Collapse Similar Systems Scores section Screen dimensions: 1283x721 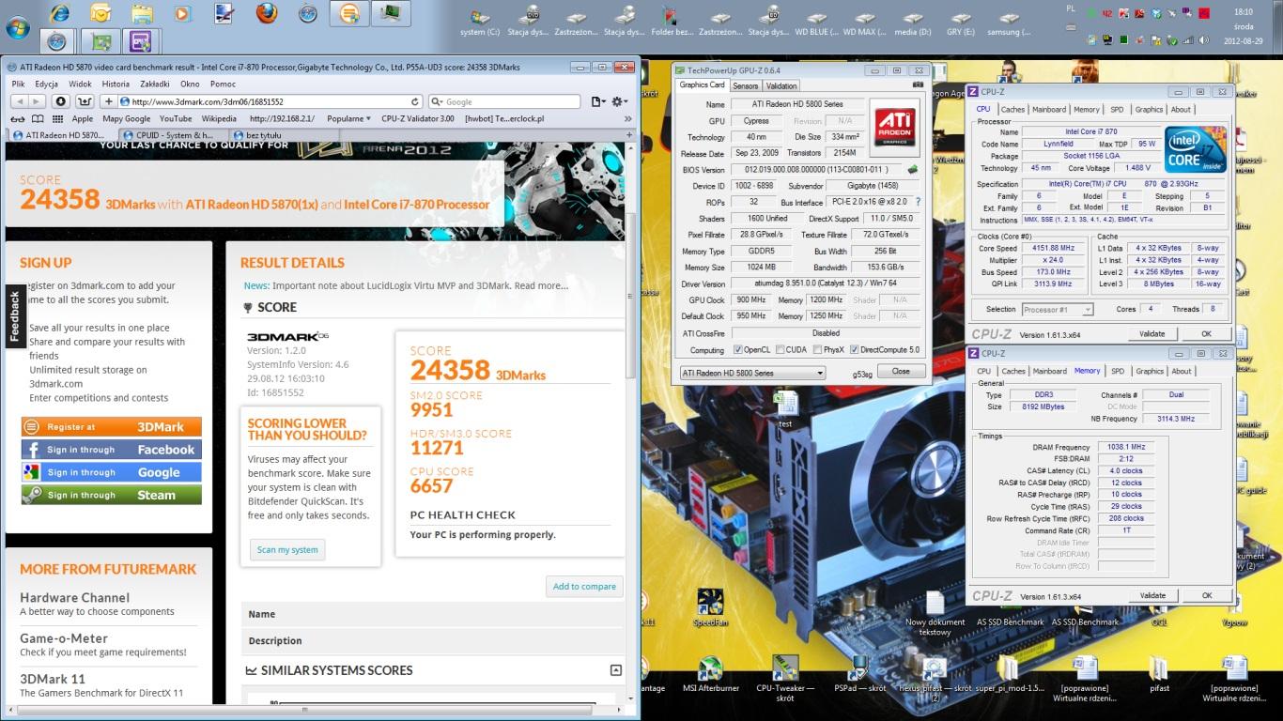point(615,669)
